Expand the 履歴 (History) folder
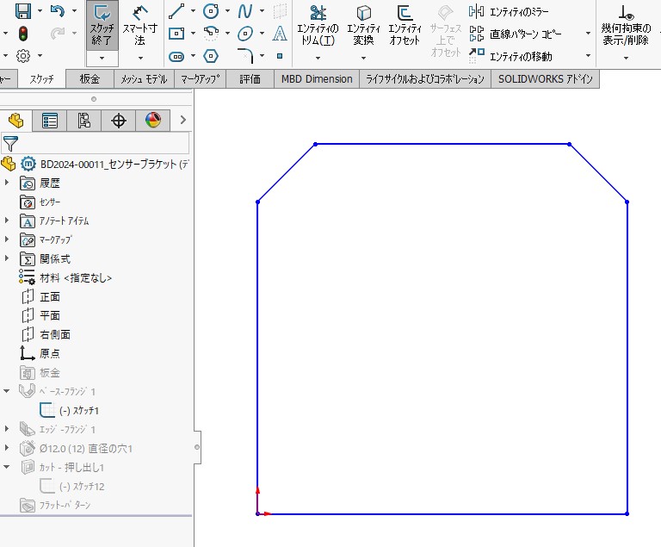661x547 pixels. [x=6, y=183]
